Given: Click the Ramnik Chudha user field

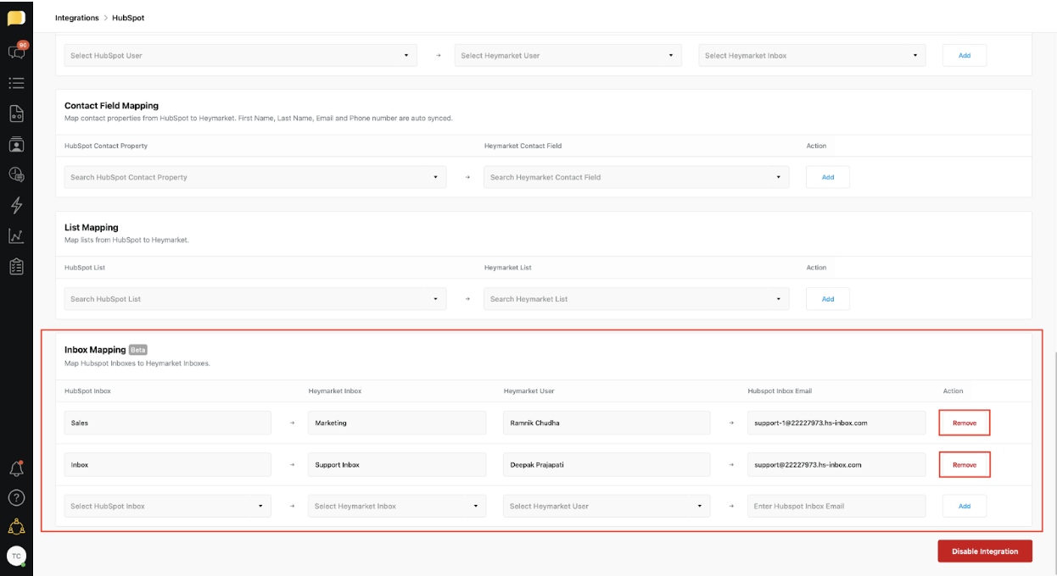Looking at the screenshot, I should (x=607, y=423).
